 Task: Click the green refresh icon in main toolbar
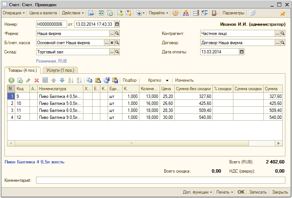coord(101,13)
